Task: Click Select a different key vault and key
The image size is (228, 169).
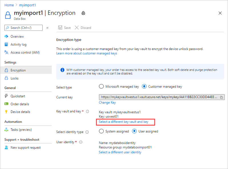Action: [x=124, y=122]
